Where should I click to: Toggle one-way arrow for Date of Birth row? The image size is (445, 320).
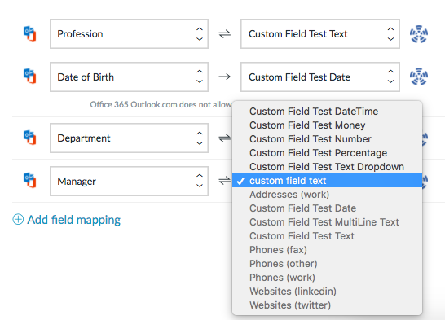[224, 77]
